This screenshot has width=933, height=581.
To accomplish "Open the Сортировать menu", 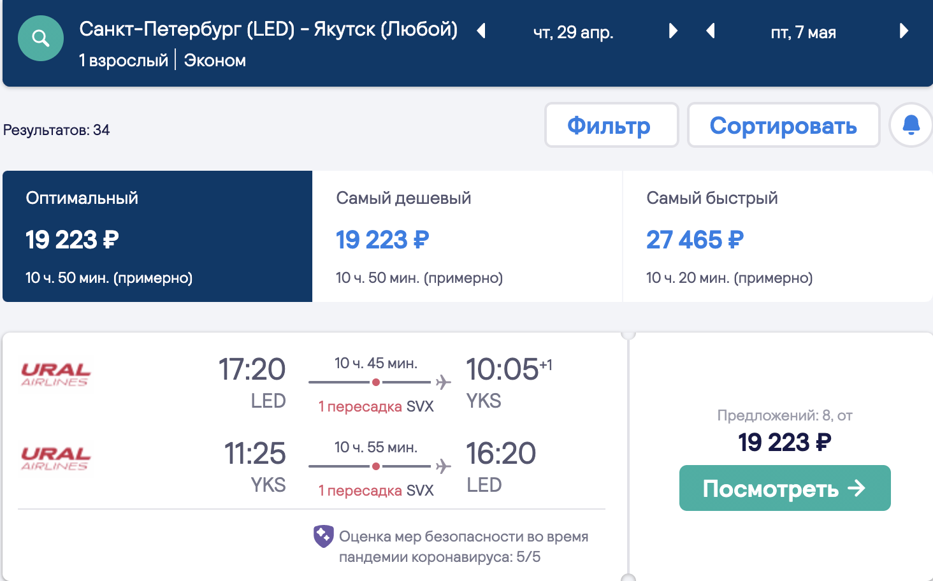I will (x=783, y=125).
